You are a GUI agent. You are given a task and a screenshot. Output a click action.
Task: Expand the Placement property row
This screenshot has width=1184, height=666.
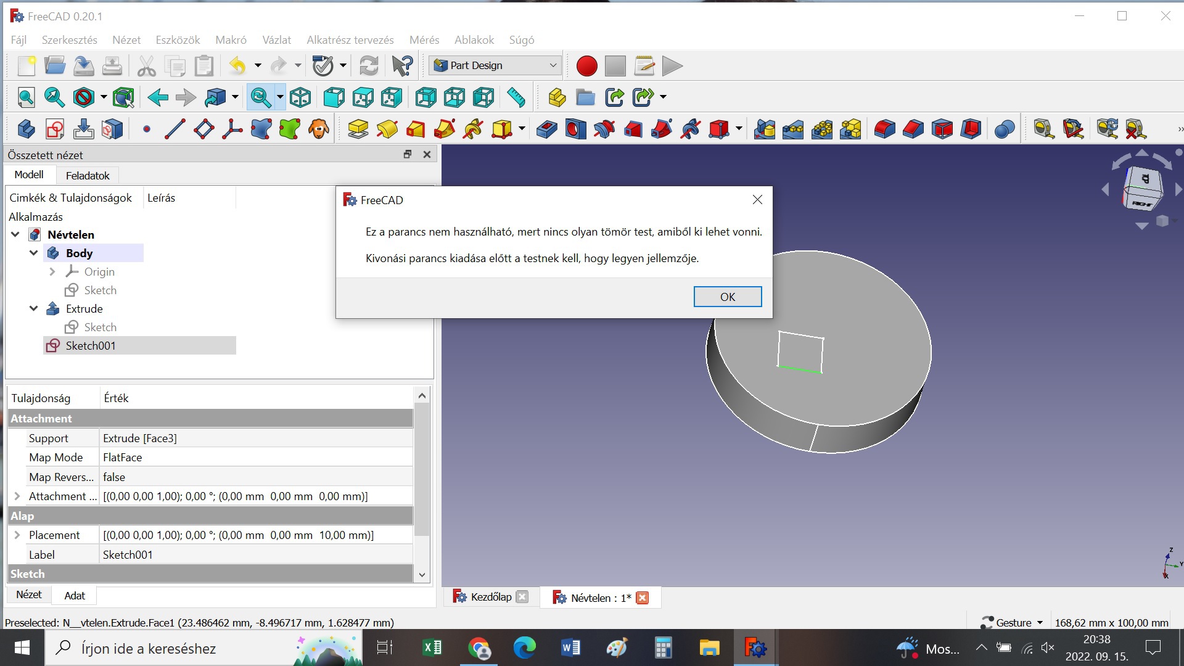[x=17, y=535]
